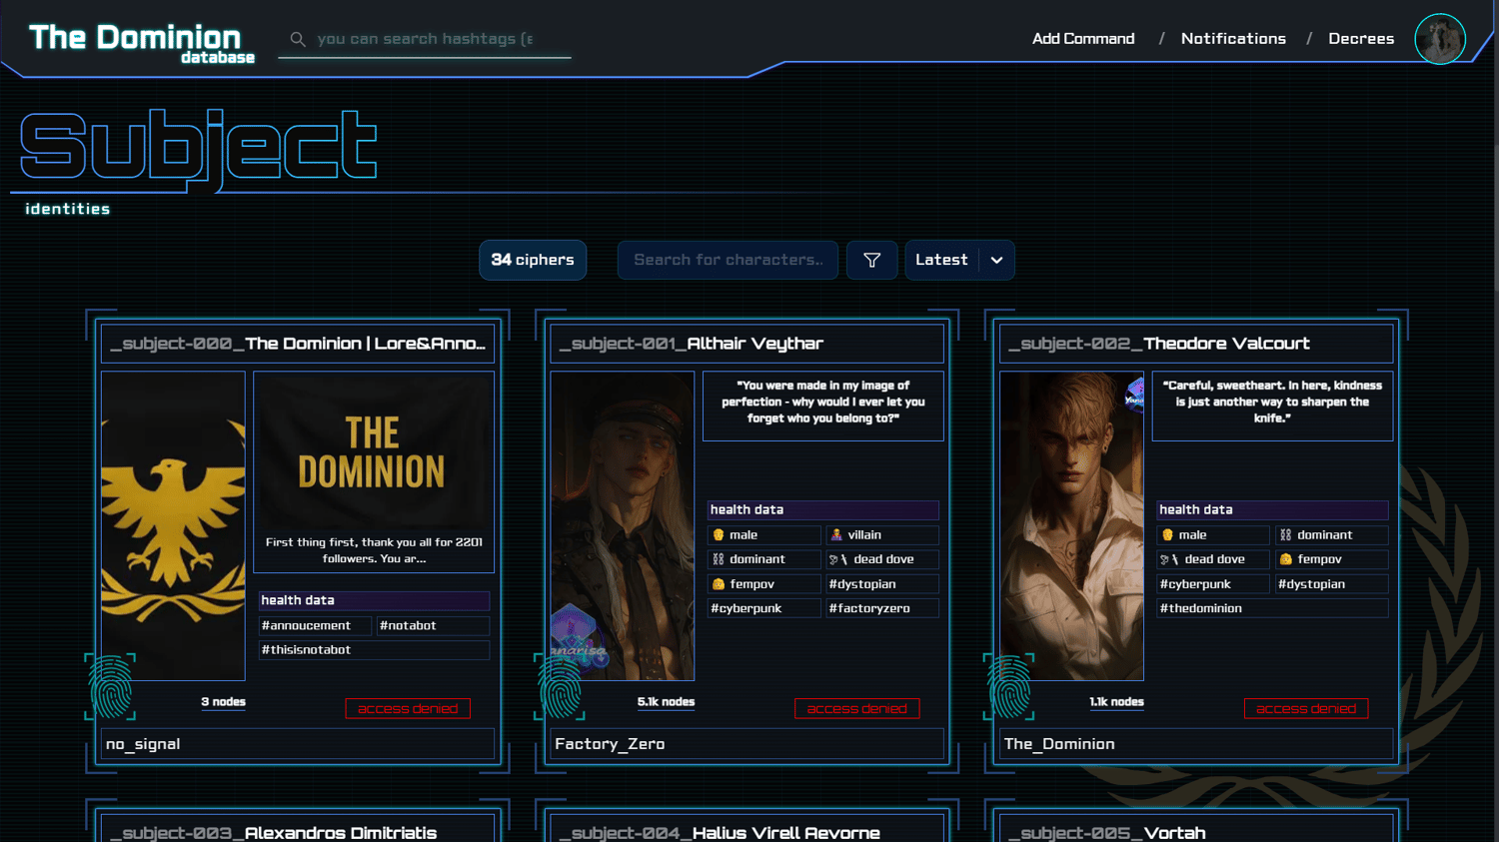Open creator link Factory_Zero
Viewport: 1499px width, 842px height.
click(x=610, y=744)
